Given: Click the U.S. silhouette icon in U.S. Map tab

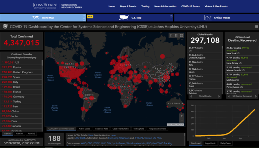Looking at the screenshot, I should click(x=124, y=17).
